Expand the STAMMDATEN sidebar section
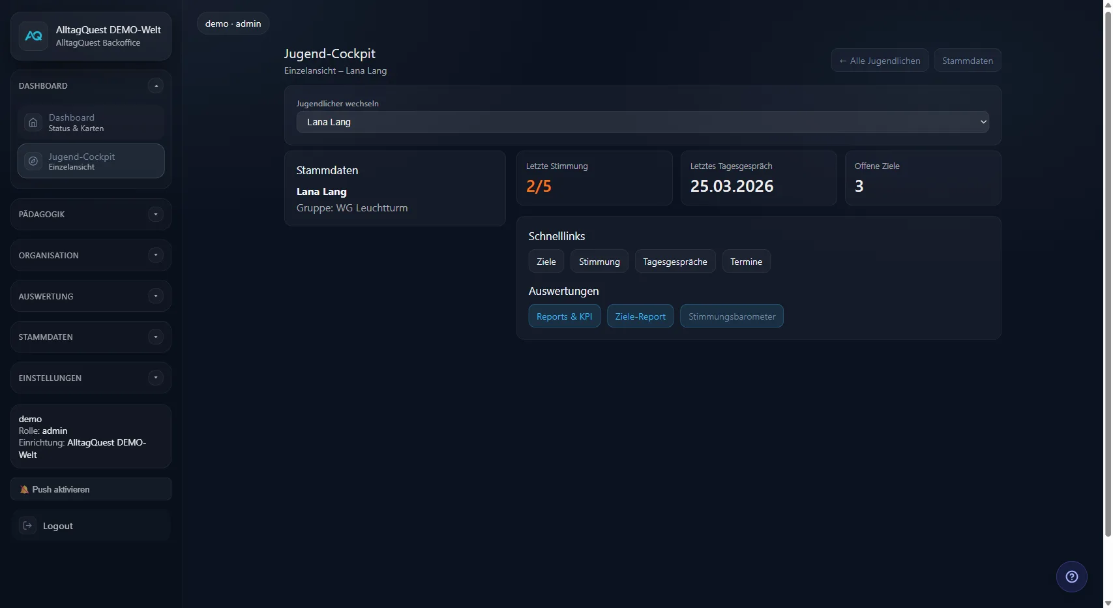 (x=155, y=337)
